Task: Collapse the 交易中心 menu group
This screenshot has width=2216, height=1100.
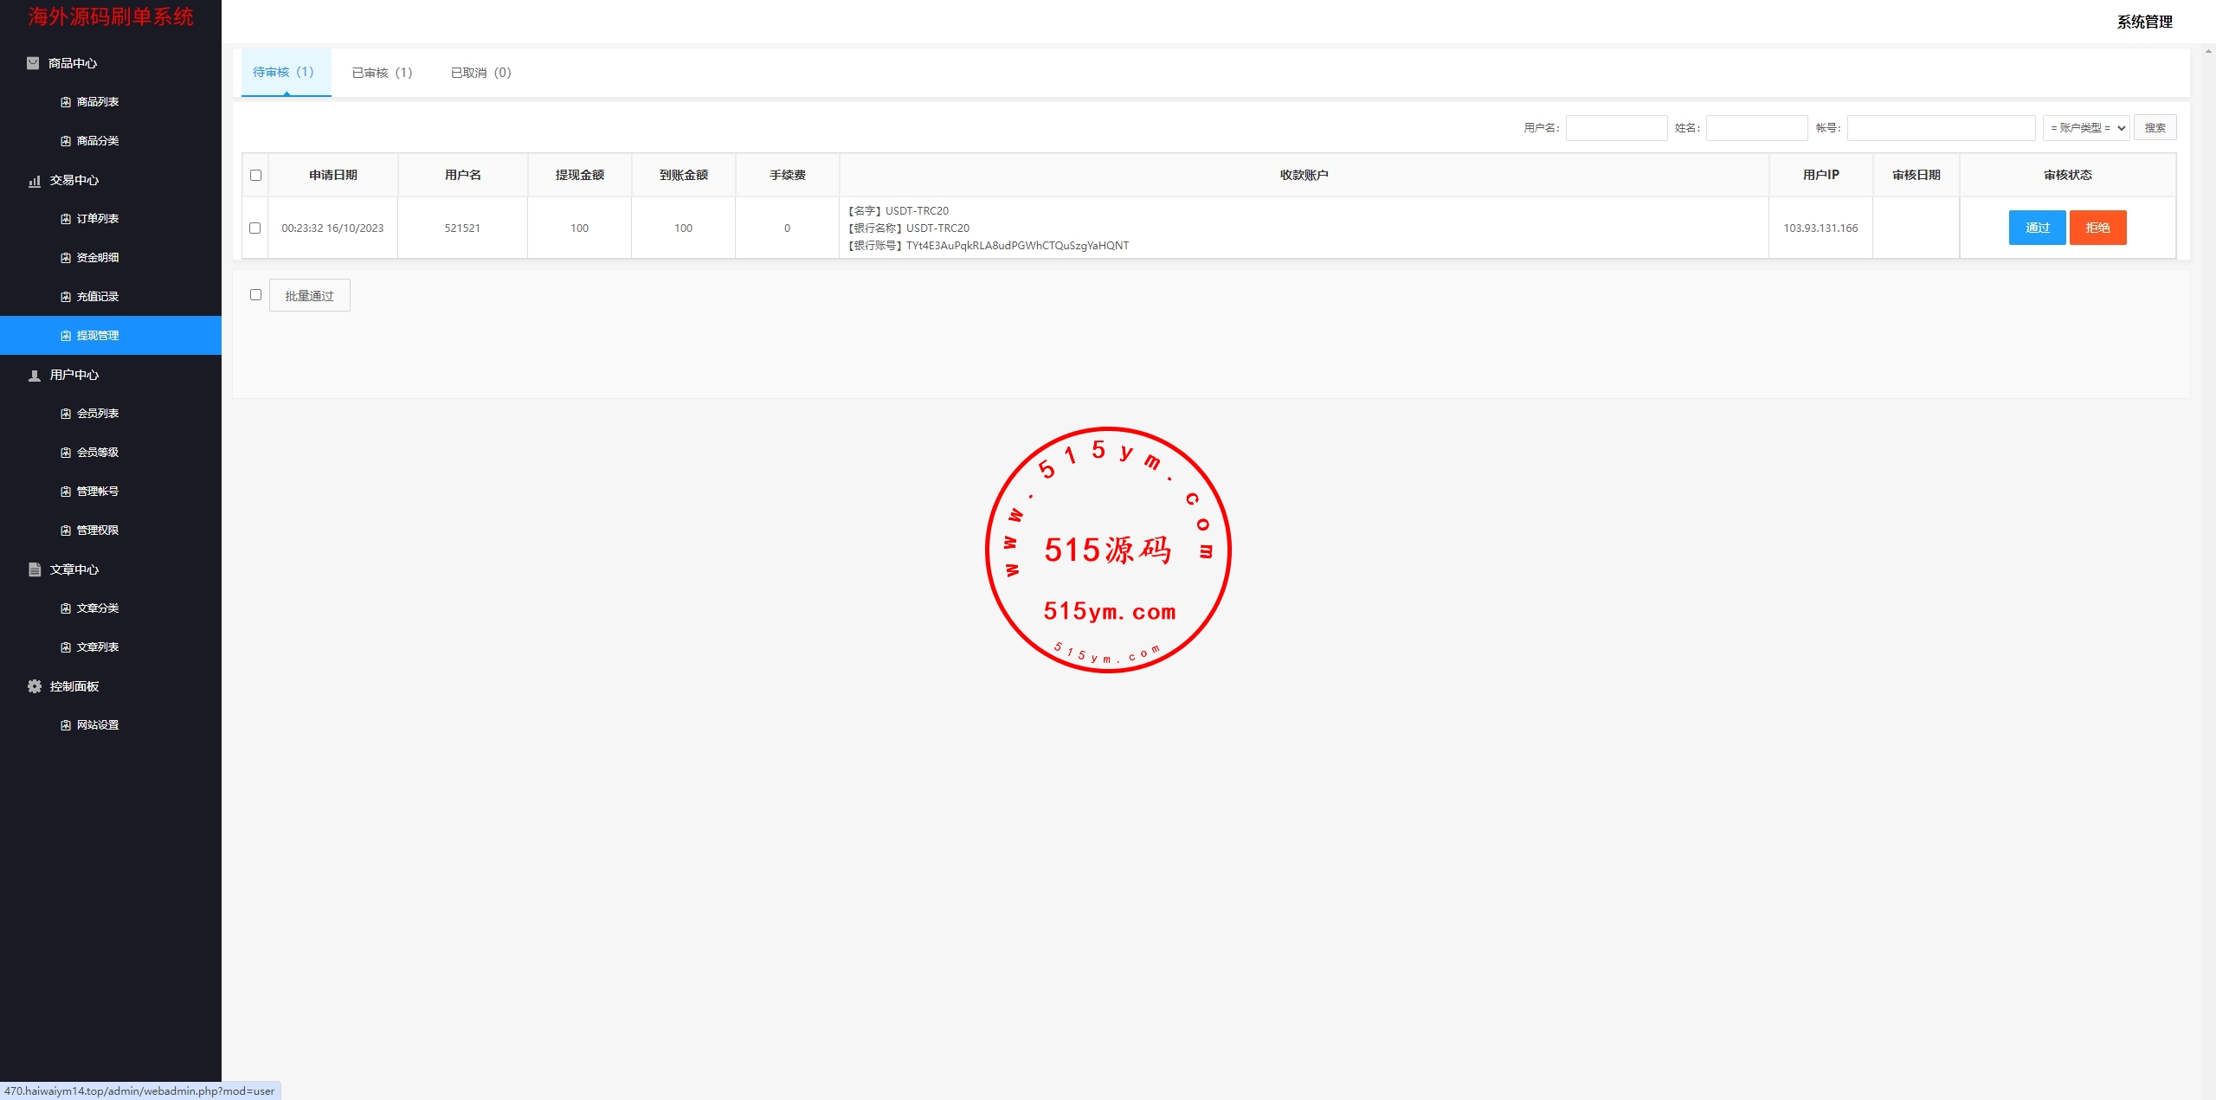Action: pos(74,180)
